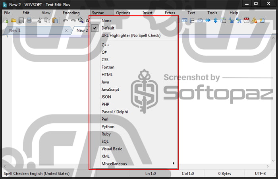Click the warning triangle icon
This screenshot has height=179, width=278.
click(x=254, y=20)
